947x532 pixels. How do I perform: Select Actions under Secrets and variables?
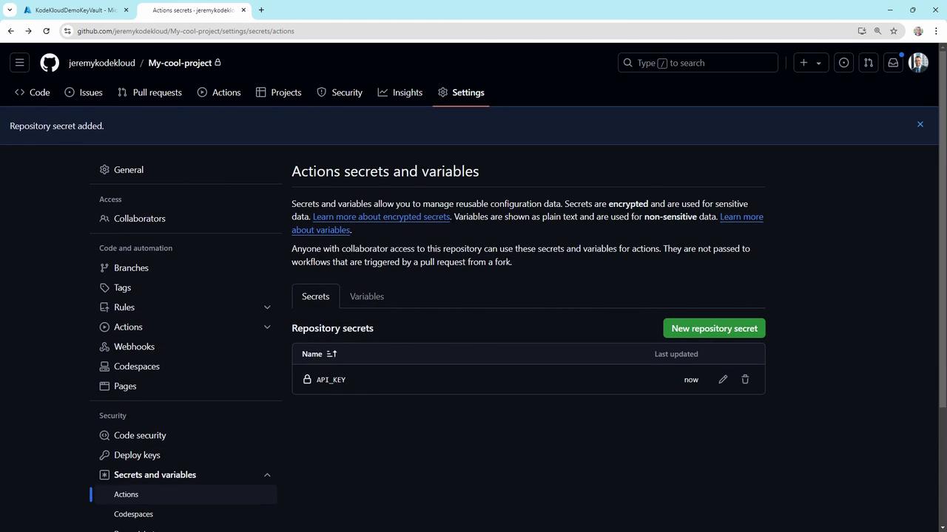[186, 494]
